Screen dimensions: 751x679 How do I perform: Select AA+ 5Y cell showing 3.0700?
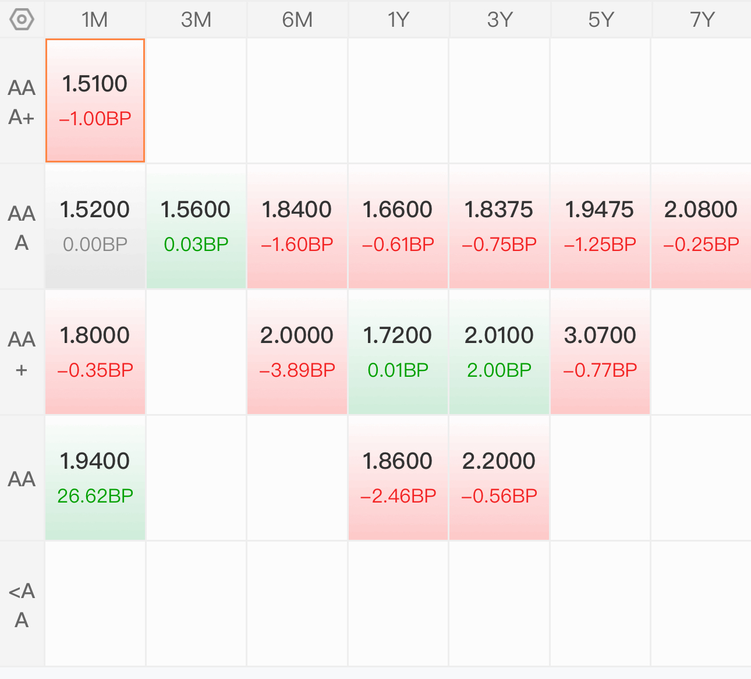click(600, 352)
